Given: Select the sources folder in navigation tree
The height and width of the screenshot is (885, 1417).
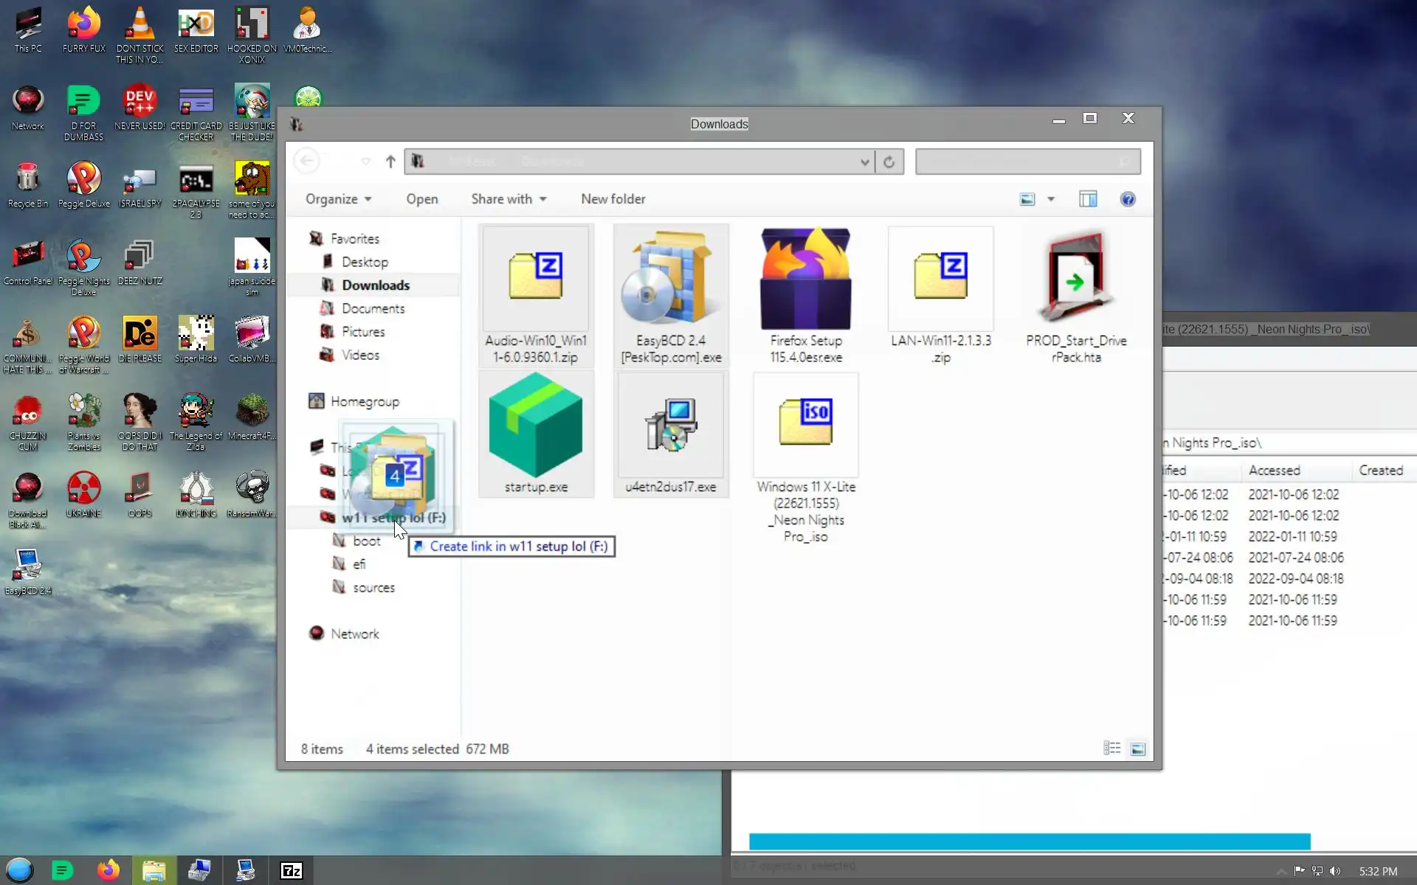Looking at the screenshot, I should pyautogui.click(x=373, y=588).
